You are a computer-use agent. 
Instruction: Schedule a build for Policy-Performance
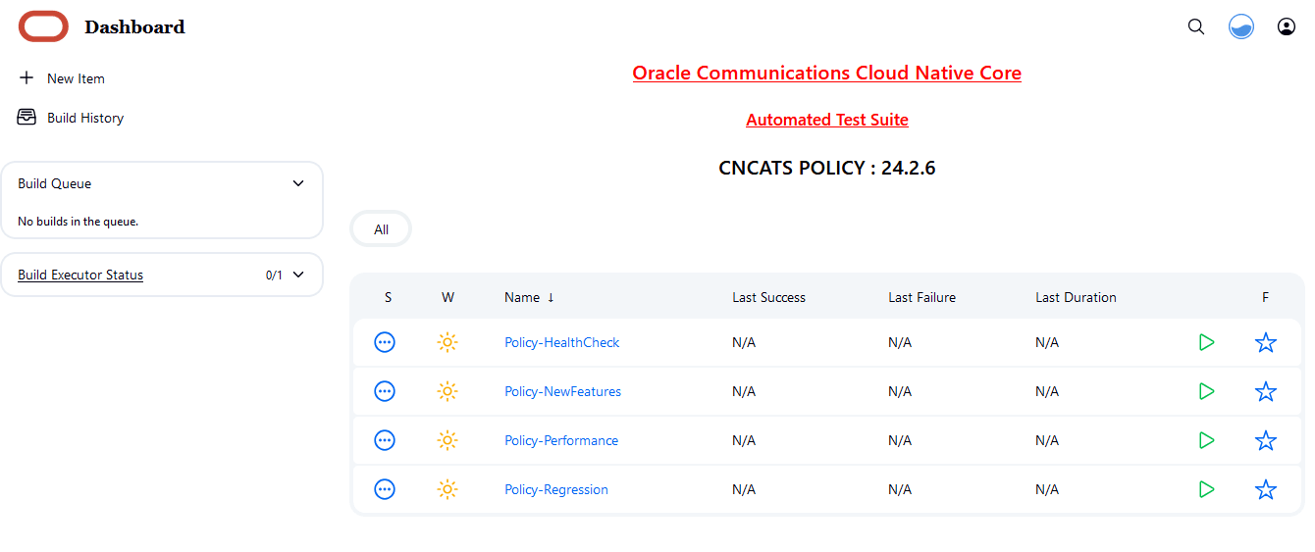coord(1207,440)
